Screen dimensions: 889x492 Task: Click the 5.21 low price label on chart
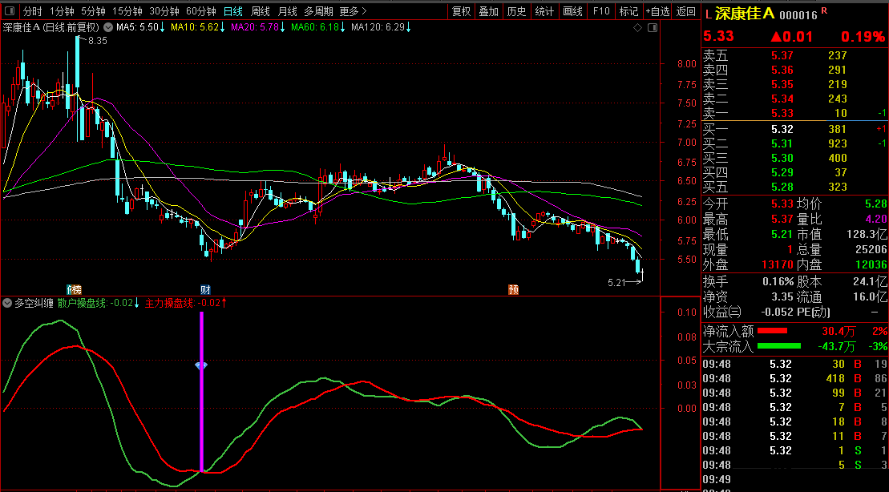click(x=616, y=282)
